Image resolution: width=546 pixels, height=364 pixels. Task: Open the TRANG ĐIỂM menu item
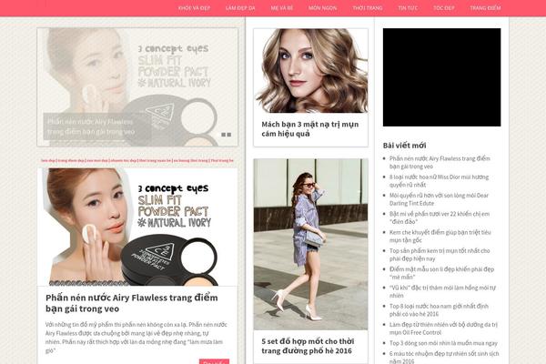click(x=485, y=8)
